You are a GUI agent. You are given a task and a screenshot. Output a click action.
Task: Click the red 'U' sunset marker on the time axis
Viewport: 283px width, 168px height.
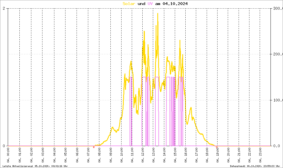pyautogui.click(x=217, y=147)
